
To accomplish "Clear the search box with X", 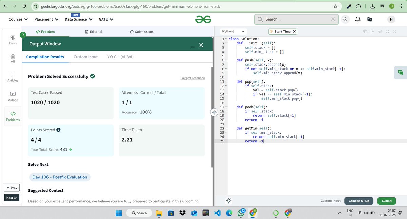I will tap(333, 19).
